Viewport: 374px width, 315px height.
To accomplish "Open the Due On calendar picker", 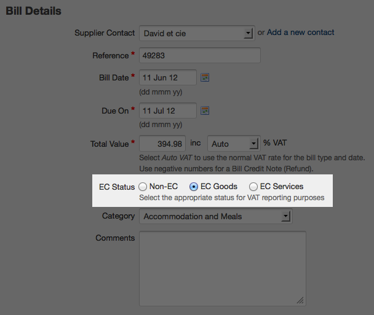I will (205, 111).
